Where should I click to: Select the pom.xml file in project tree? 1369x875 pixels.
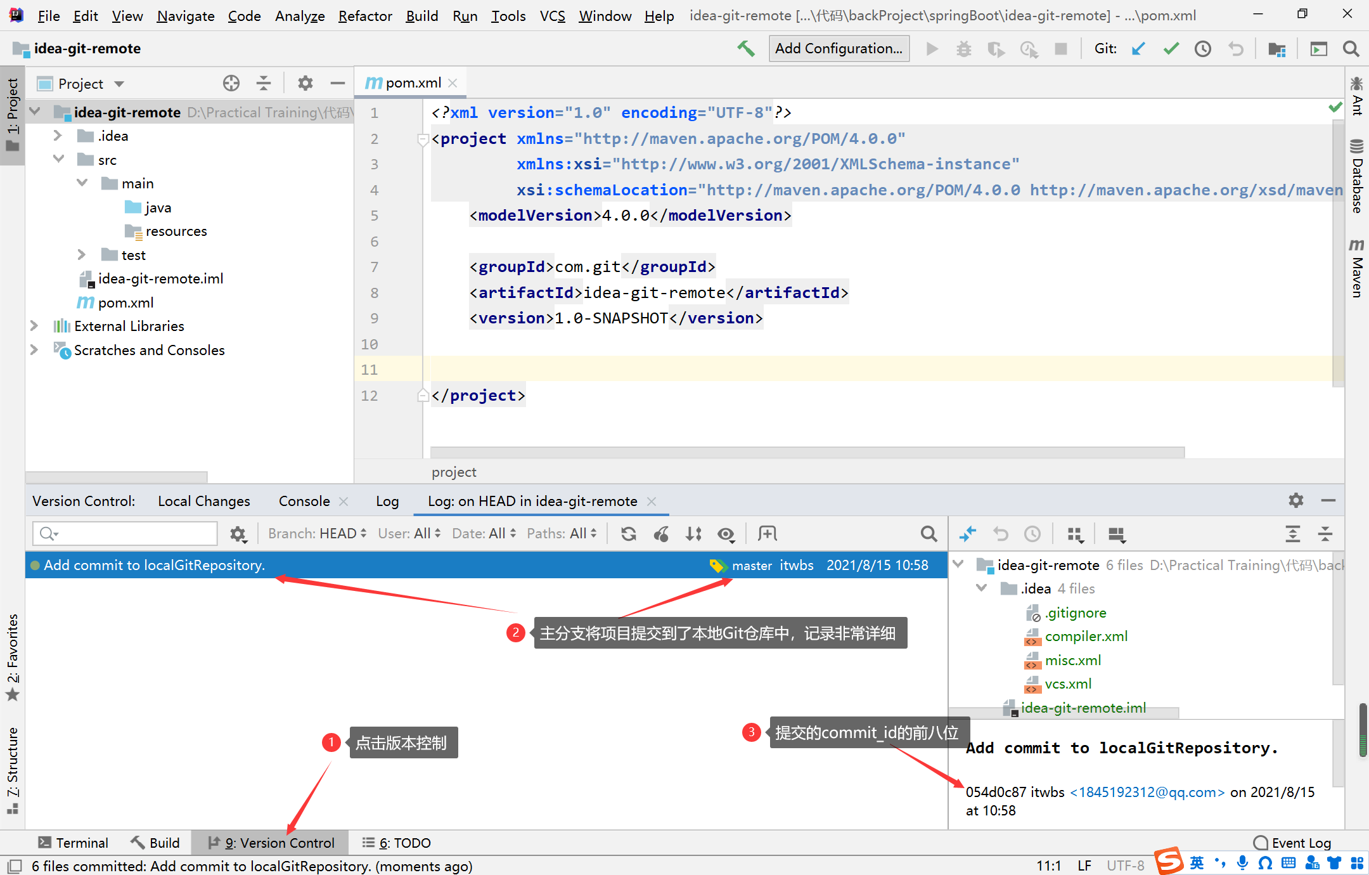pos(115,302)
